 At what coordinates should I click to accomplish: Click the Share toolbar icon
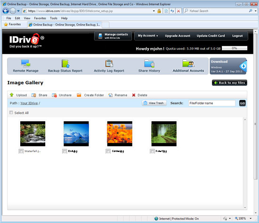[x=34, y=95]
